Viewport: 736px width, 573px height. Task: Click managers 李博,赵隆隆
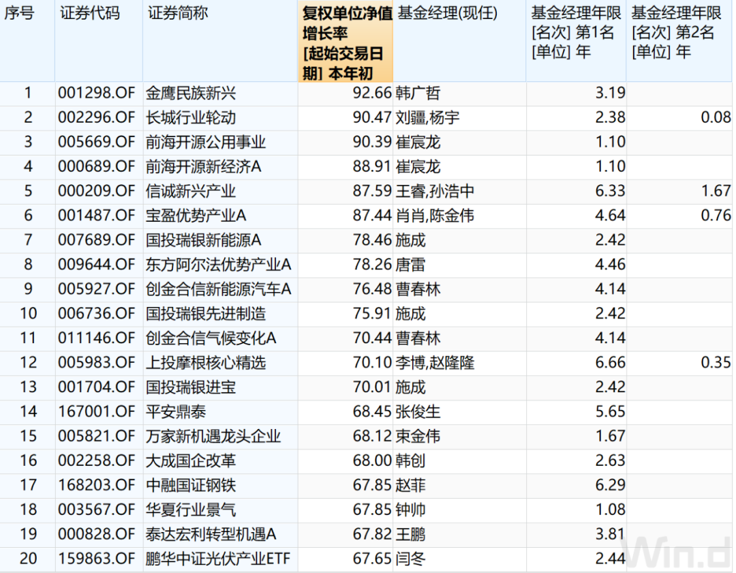coord(435,363)
